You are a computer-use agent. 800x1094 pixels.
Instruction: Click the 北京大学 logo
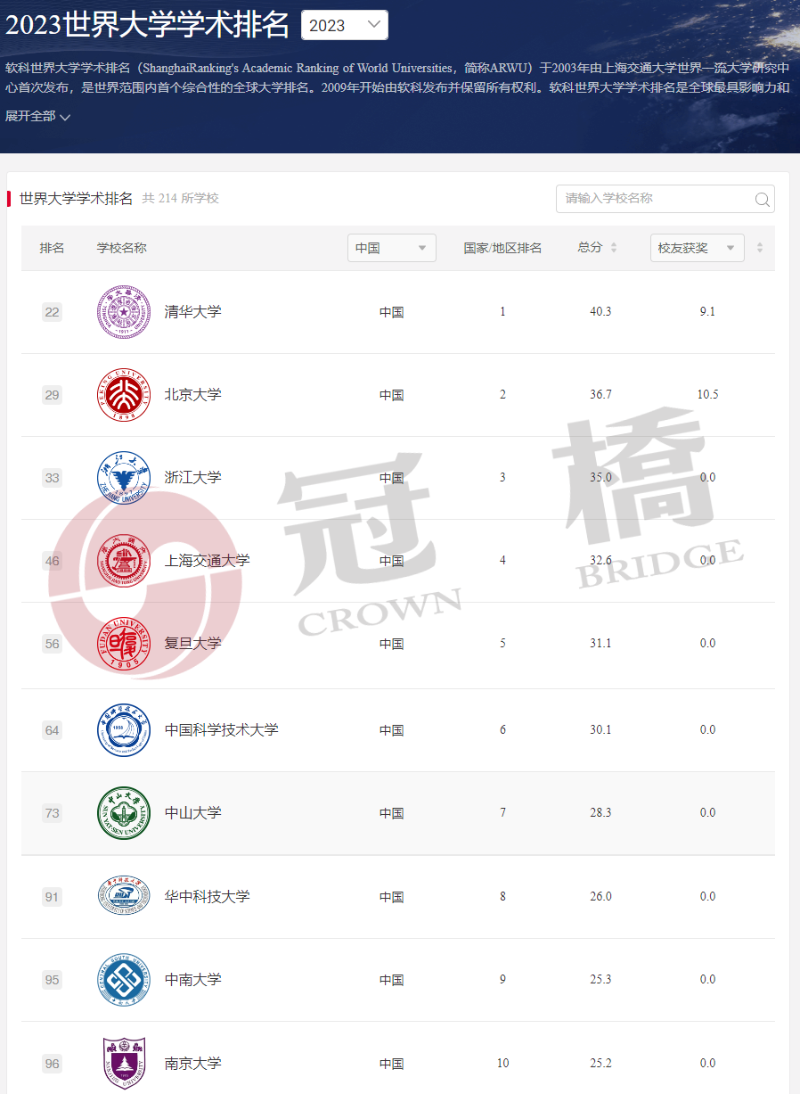point(124,395)
